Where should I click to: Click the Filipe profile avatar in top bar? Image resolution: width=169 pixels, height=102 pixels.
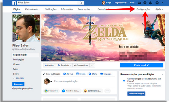point(103,3)
